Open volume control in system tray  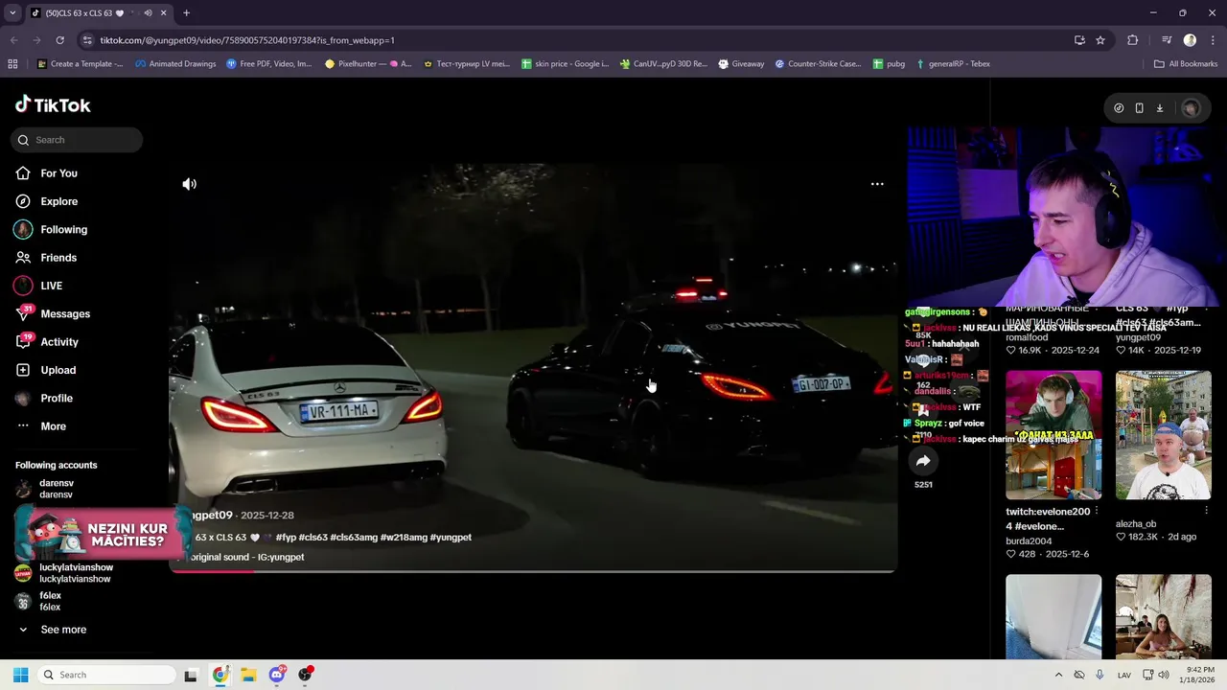tap(1163, 675)
